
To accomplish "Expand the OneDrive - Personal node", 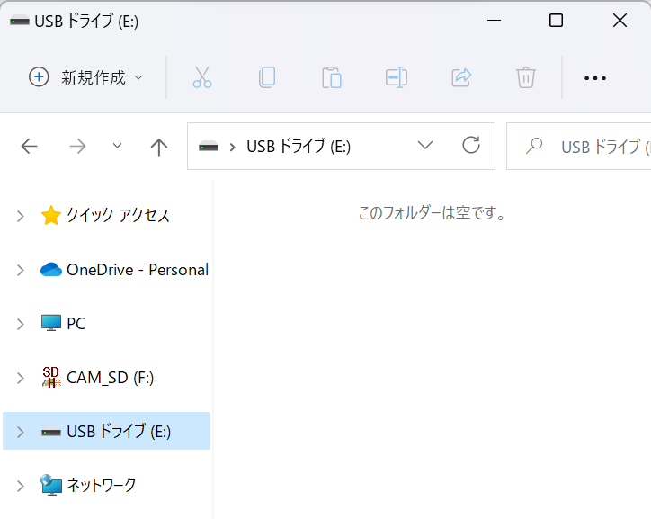I will (x=21, y=270).
